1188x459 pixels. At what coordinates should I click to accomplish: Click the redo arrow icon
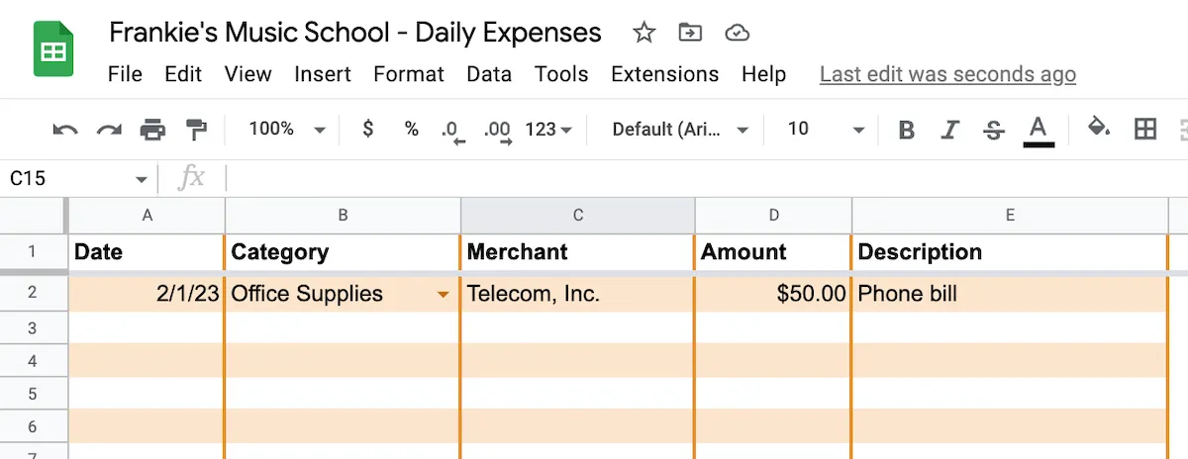click(108, 129)
